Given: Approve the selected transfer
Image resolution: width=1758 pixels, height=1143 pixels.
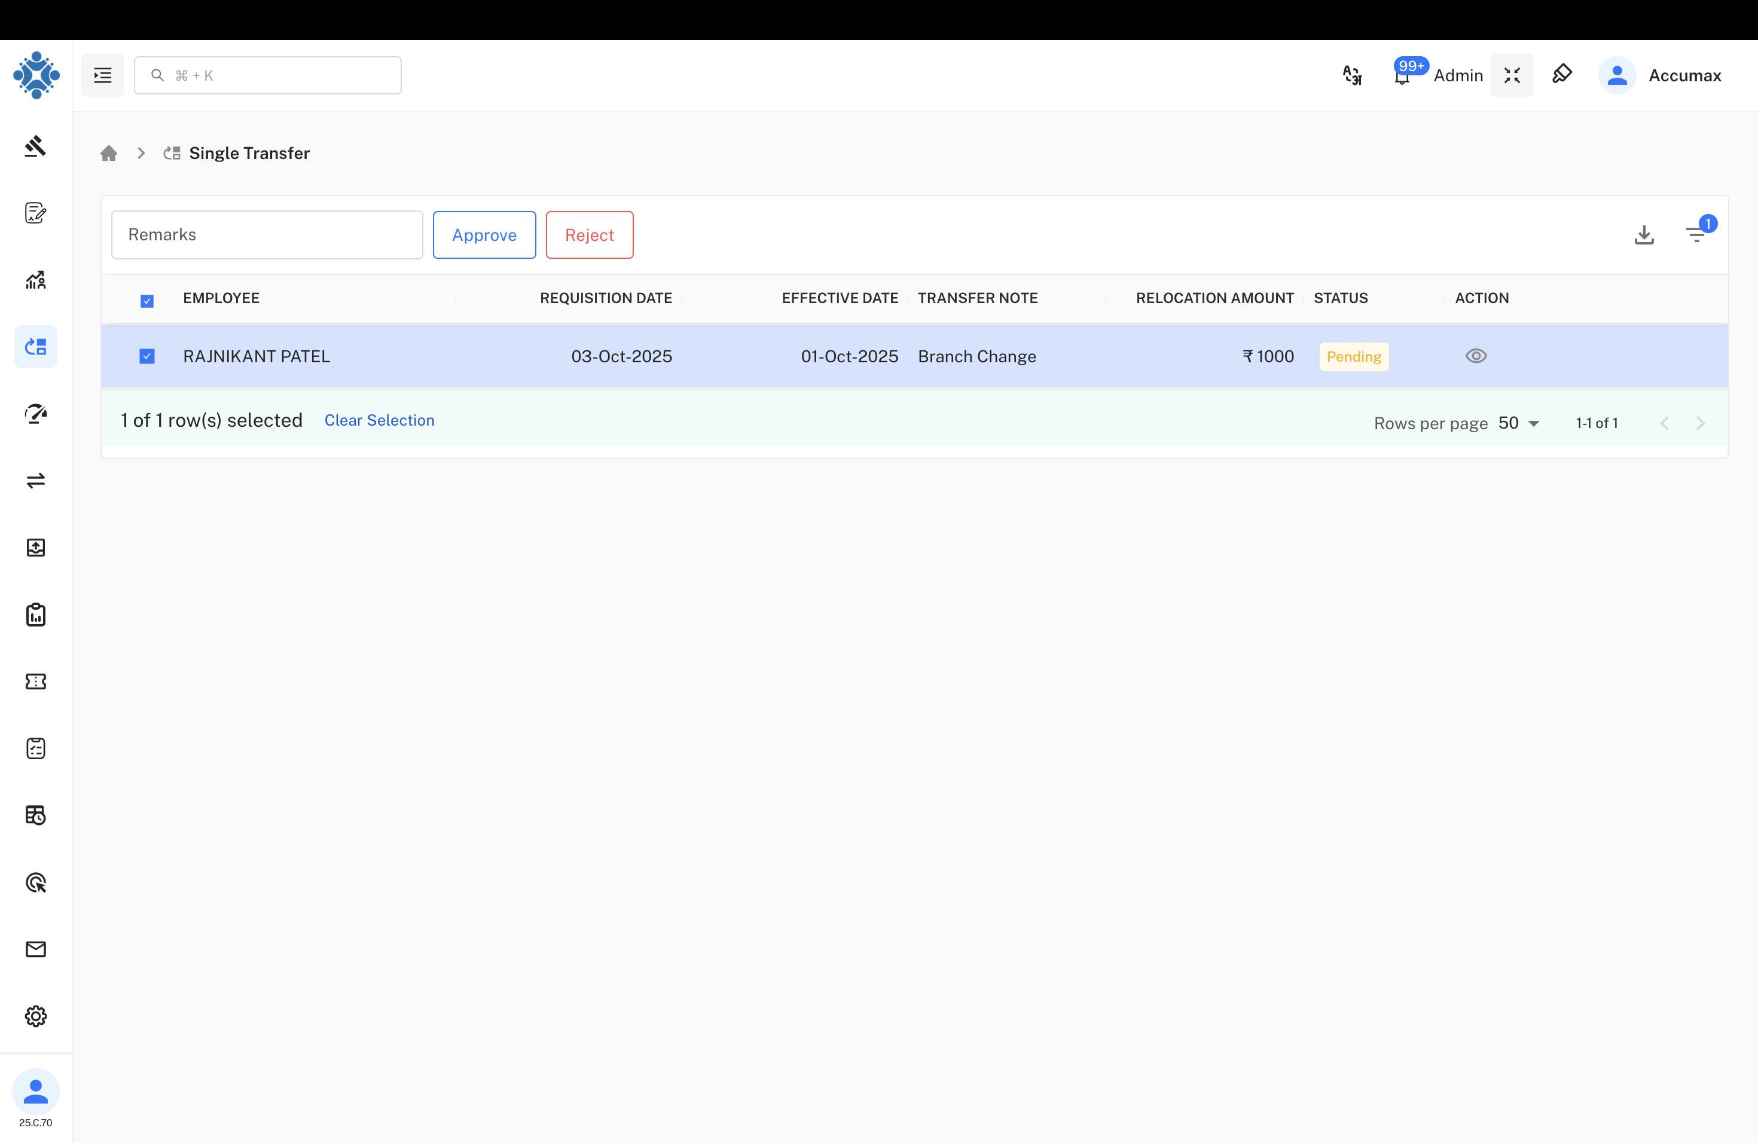Looking at the screenshot, I should pyautogui.click(x=484, y=235).
